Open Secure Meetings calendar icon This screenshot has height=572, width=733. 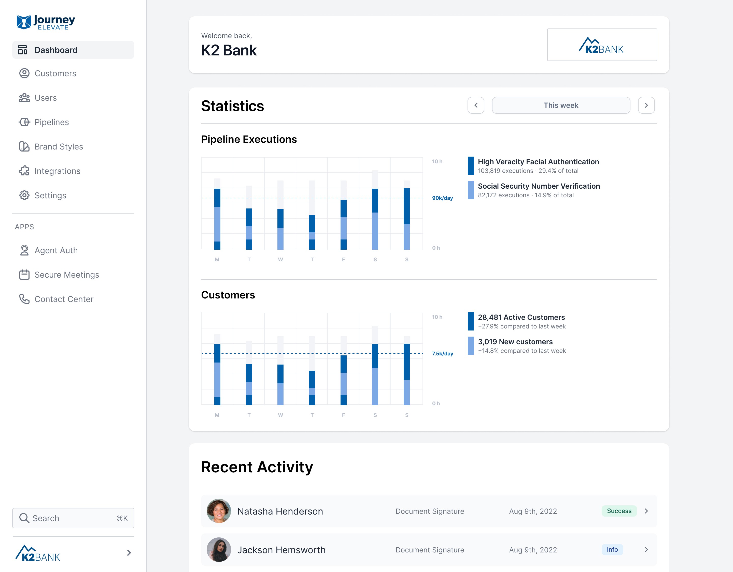[x=24, y=275]
